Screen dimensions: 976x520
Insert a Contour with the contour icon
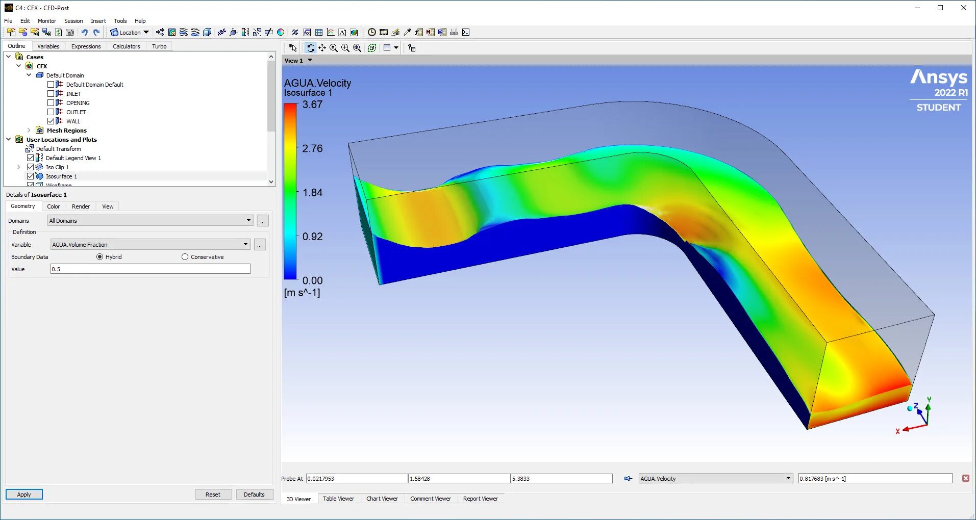(171, 32)
